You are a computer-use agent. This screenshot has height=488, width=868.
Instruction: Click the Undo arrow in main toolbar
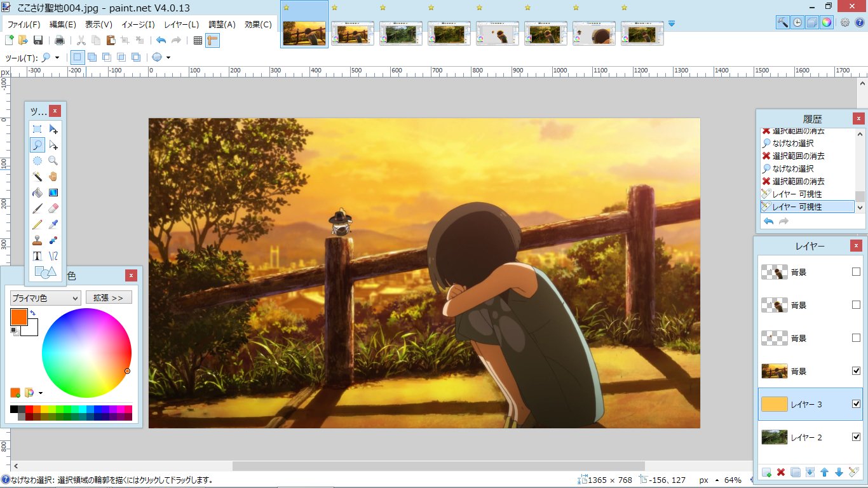click(161, 41)
